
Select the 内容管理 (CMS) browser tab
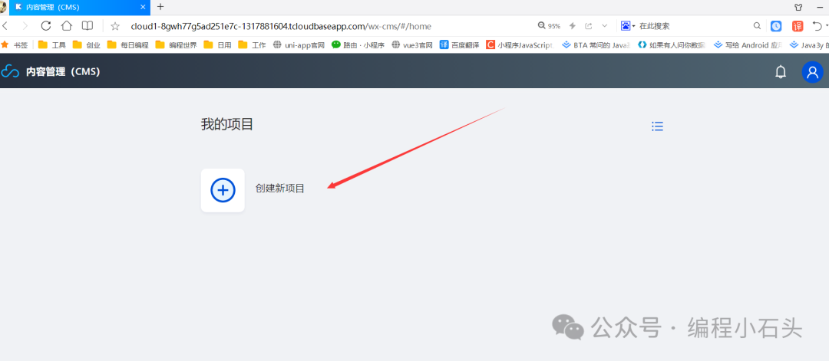click(x=79, y=7)
